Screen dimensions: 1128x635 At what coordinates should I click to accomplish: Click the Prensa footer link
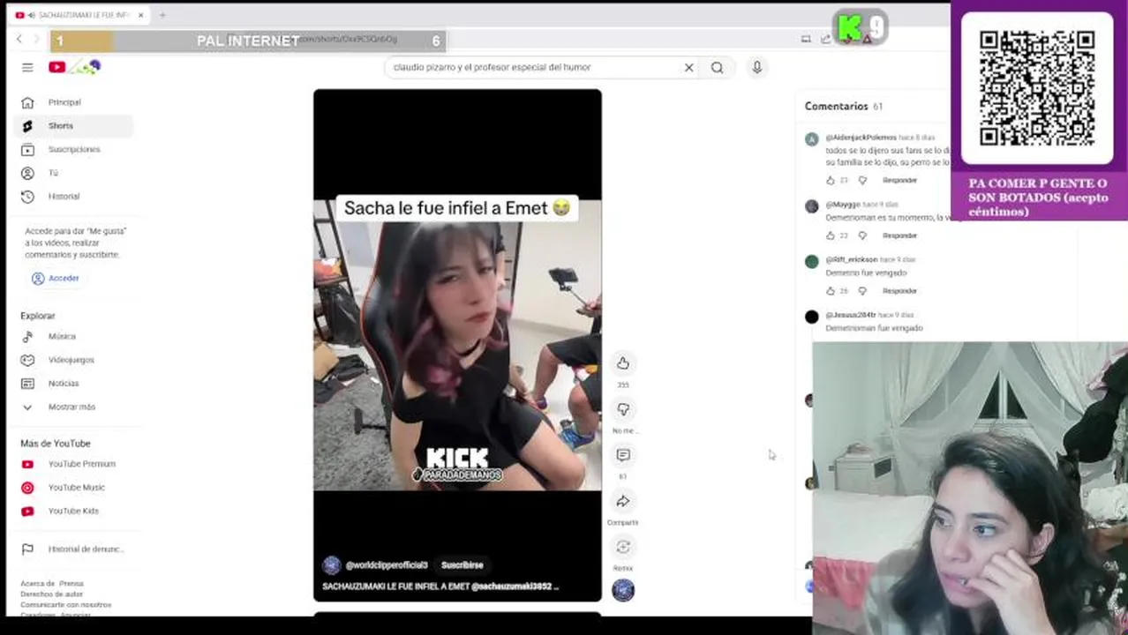tap(71, 584)
